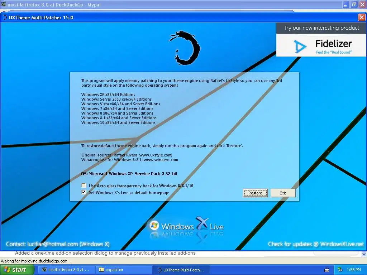Click the keyboard icon in the taskbar
Screen dimensions: 367x275
point(327,270)
